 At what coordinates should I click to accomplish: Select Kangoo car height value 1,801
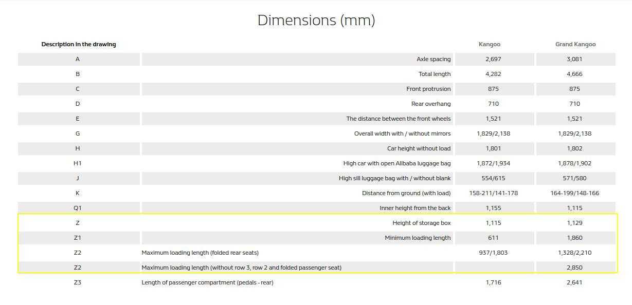tap(493, 148)
